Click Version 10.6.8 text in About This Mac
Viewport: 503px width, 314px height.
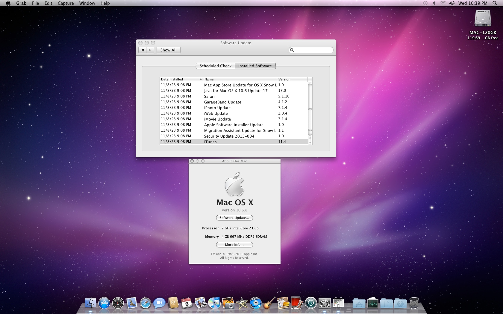point(234,210)
